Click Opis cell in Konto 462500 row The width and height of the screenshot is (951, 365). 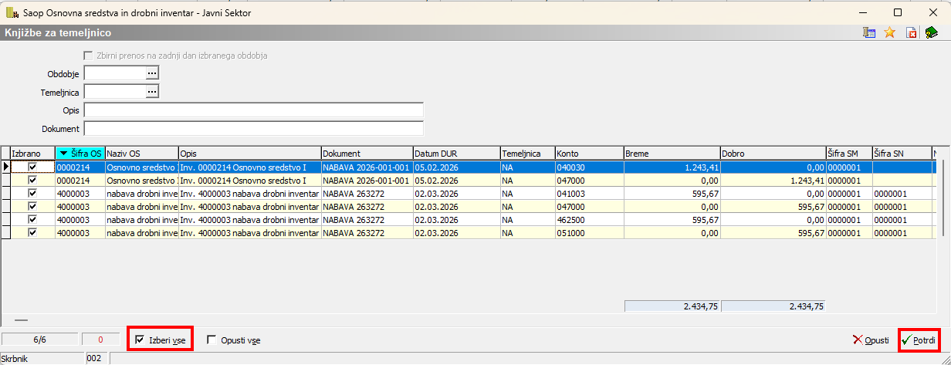[x=249, y=219]
